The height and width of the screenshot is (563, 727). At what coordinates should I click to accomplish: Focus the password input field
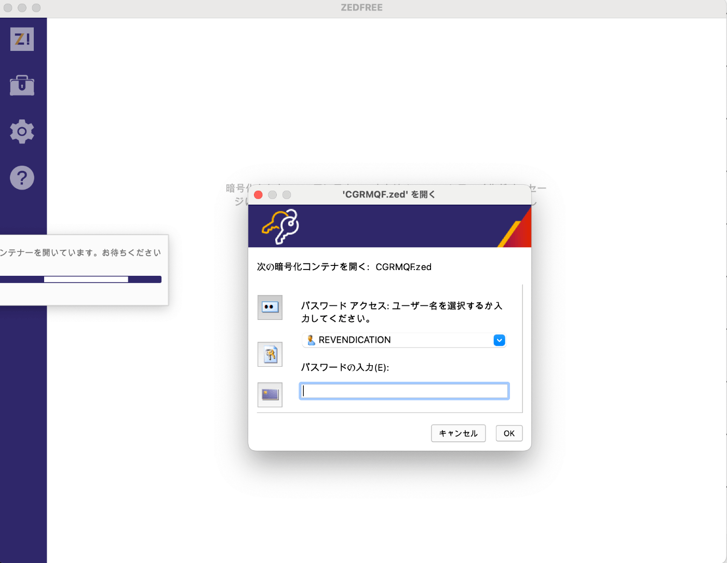click(x=404, y=391)
